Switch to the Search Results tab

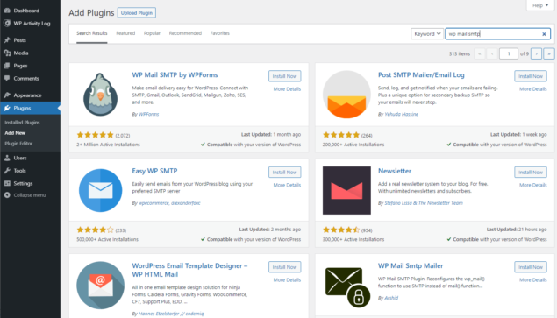click(x=91, y=33)
